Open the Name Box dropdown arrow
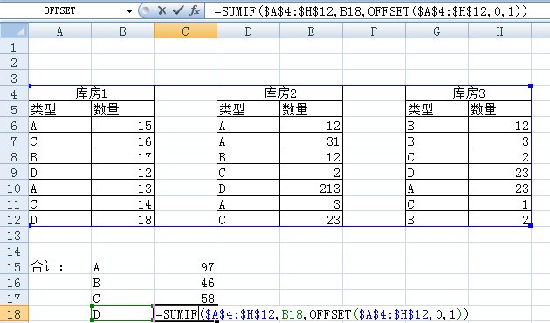Screen dimensions: 550x323 coord(129,10)
